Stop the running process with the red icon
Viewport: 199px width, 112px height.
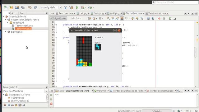pos(51,104)
